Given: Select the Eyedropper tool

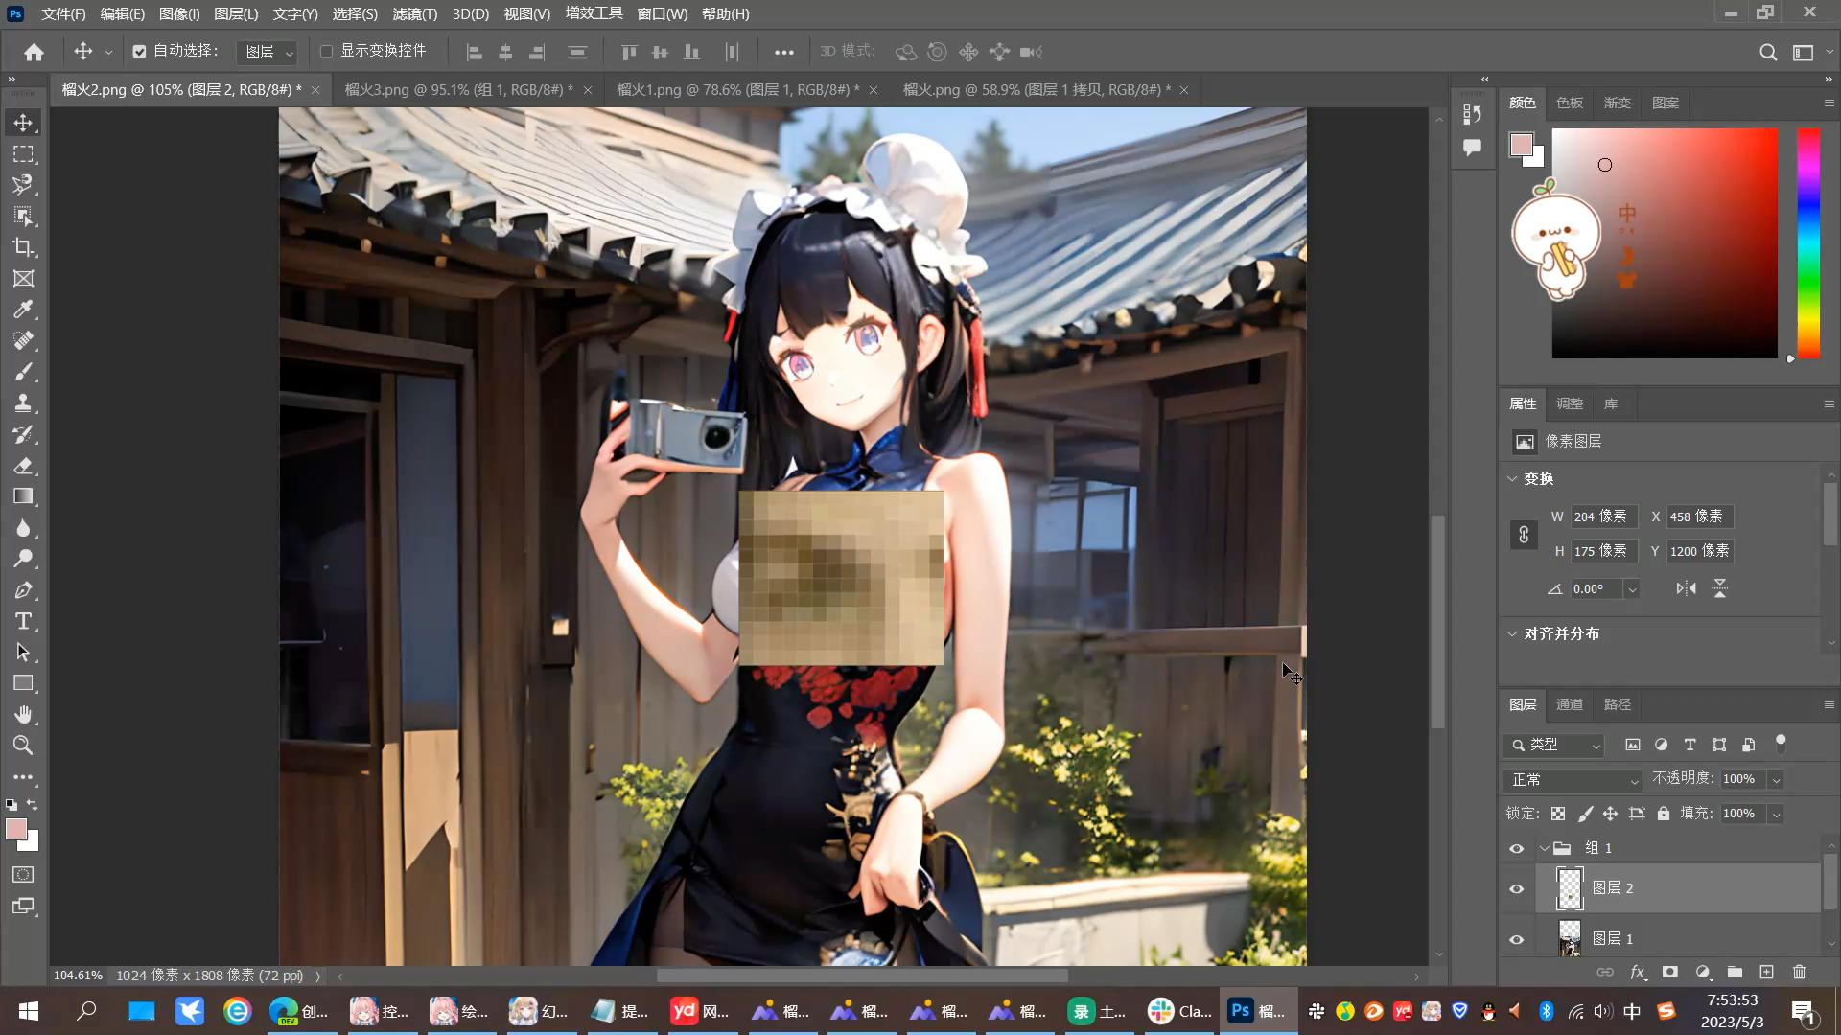Looking at the screenshot, I should click(23, 310).
